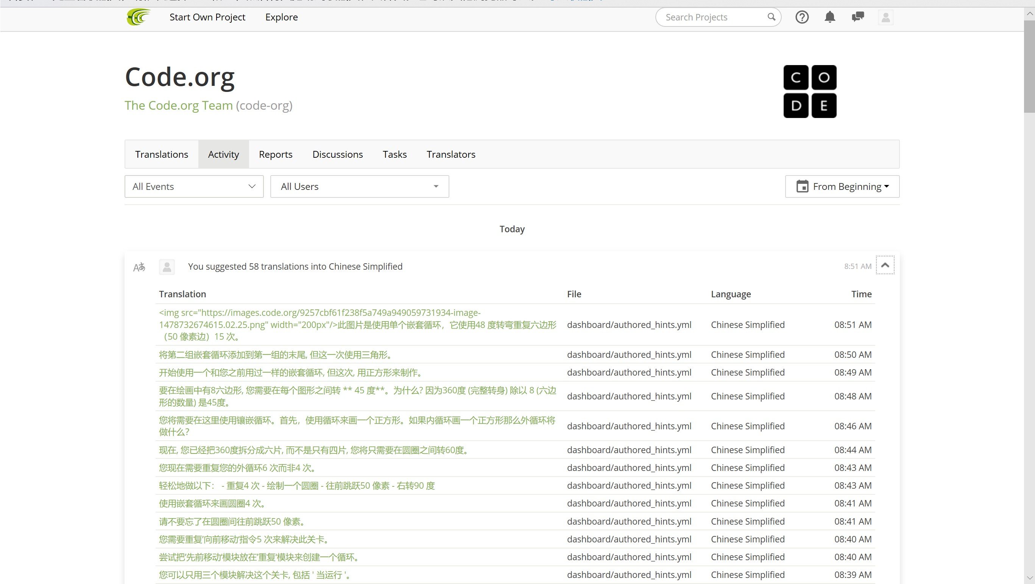Open the Translators tab
This screenshot has width=1035, height=584.
(451, 154)
